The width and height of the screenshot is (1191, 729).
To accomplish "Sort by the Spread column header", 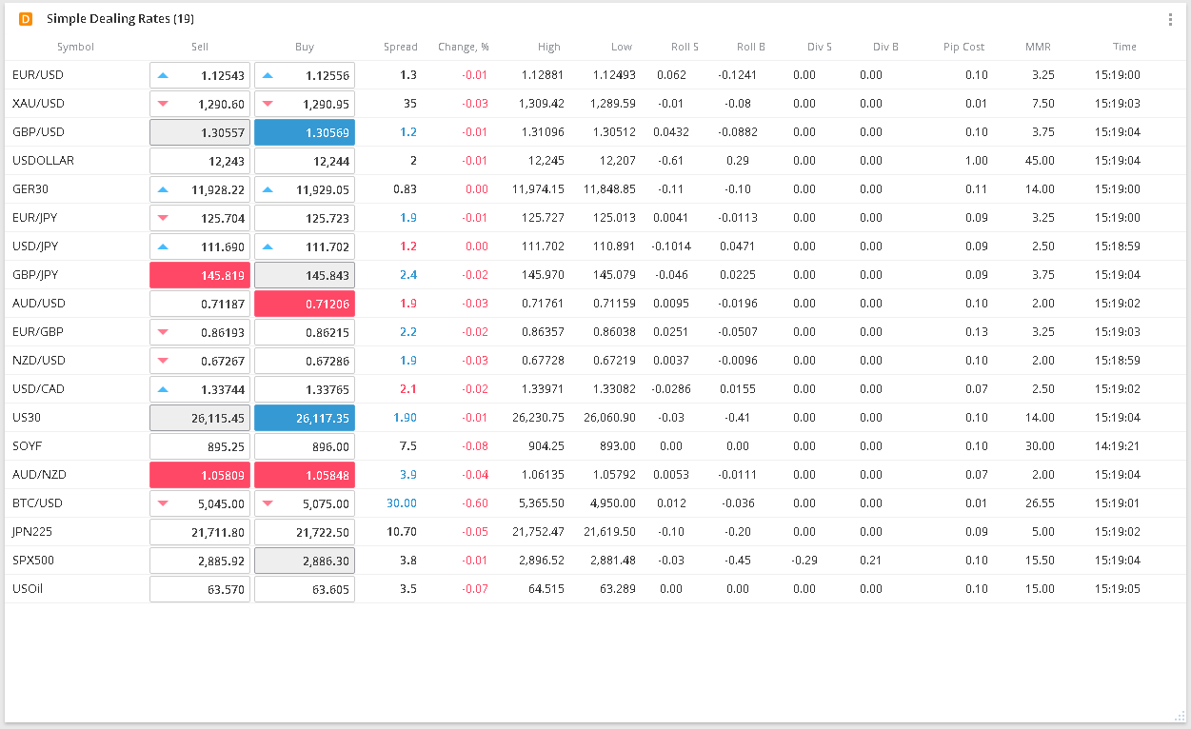I will coord(401,46).
